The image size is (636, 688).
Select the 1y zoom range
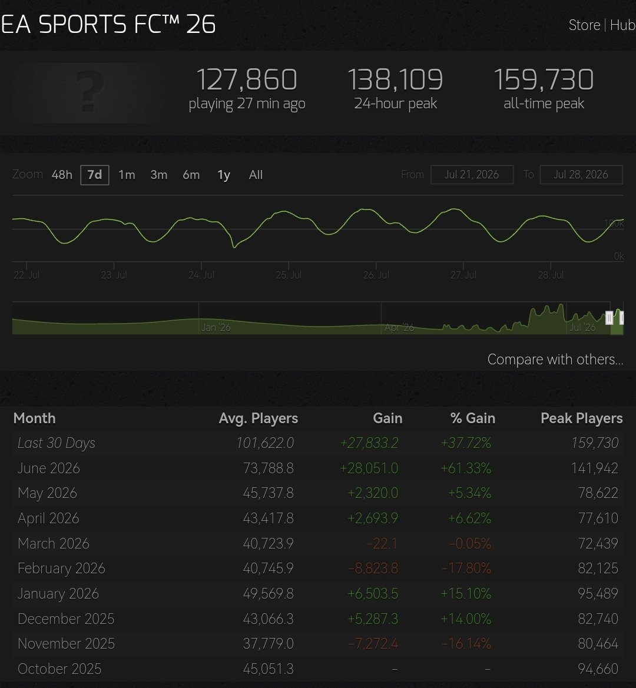tap(224, 175)
